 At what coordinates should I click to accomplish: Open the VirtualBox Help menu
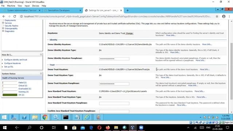pos(44,6)
